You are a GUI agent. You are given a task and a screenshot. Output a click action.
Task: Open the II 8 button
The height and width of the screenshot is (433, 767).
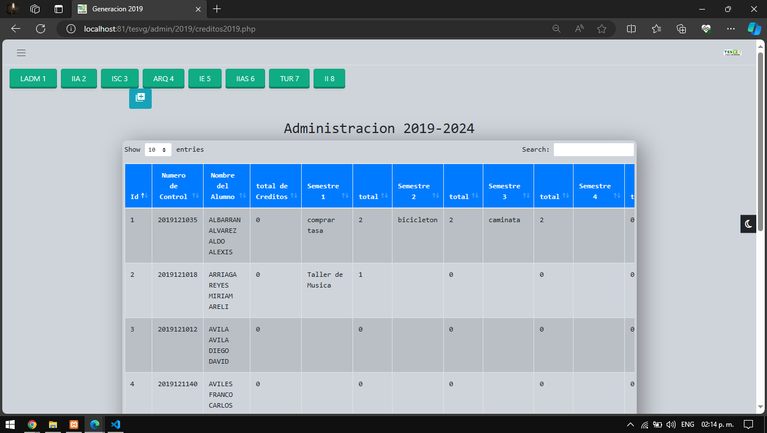(x=329, y=78)
